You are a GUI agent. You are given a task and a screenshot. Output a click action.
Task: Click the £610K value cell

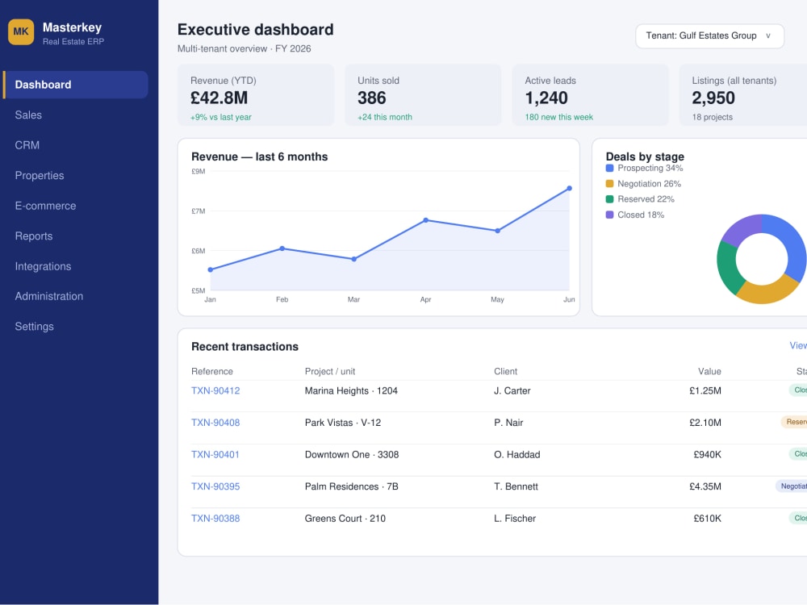707,519
